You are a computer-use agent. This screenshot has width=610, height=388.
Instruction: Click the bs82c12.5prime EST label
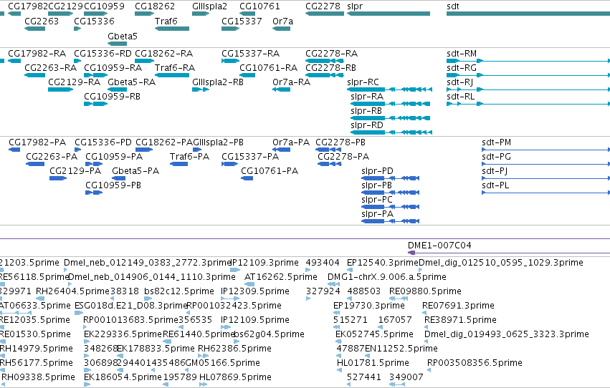[179, 291]
